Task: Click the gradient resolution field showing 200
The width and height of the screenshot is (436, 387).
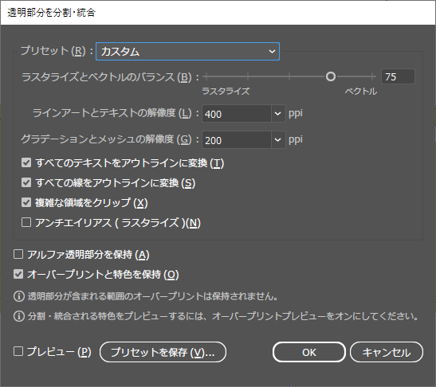Action: point(237,139)
